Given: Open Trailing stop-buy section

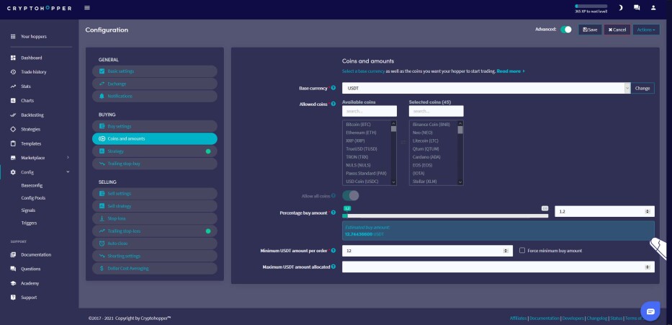Looking at the screenshot, I should tap(155, 164).
